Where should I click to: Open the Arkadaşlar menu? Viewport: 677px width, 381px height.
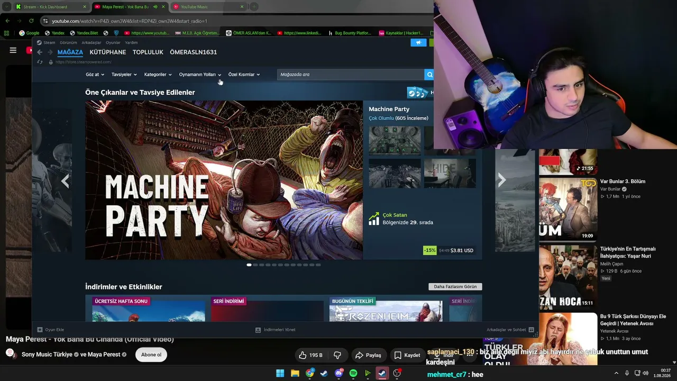point(92,42)
